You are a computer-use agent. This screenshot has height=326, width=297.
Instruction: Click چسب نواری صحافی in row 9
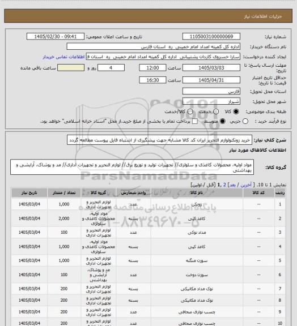pos(197,312)
